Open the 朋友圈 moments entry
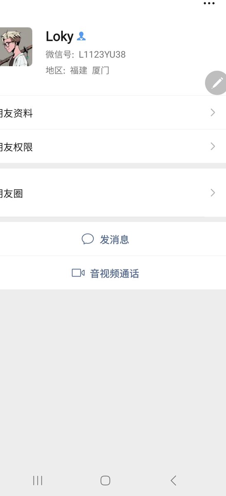 click(113, 193)
